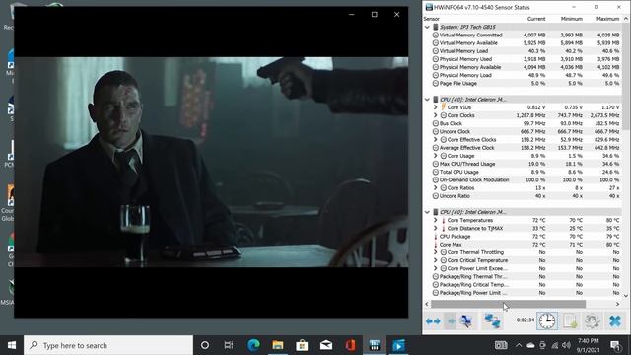Click the HWiNFO horizontal scrollbar thumb
Viewport: 631px width, 355px height.
(508, 304)
